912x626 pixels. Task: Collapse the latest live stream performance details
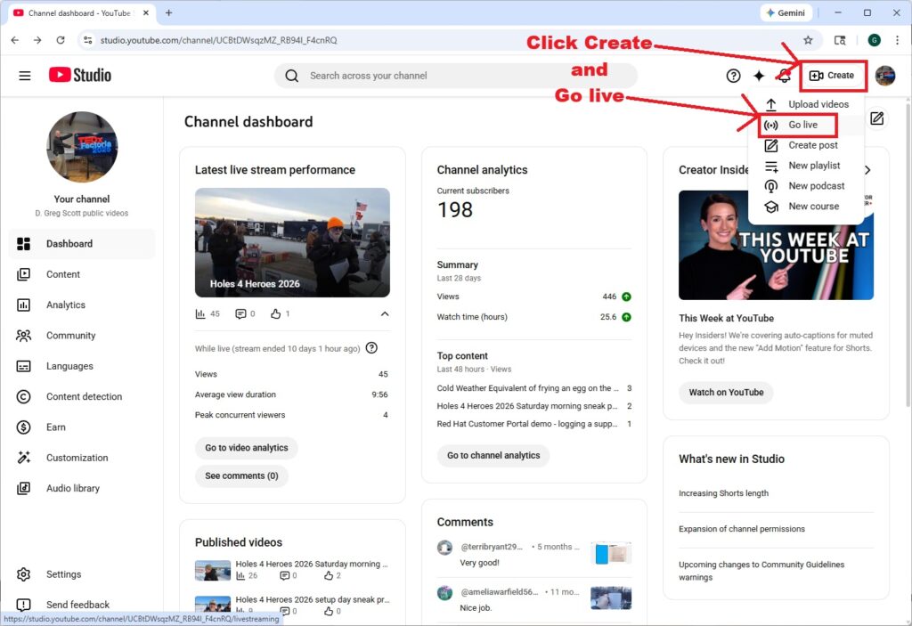tap(385, 313)
